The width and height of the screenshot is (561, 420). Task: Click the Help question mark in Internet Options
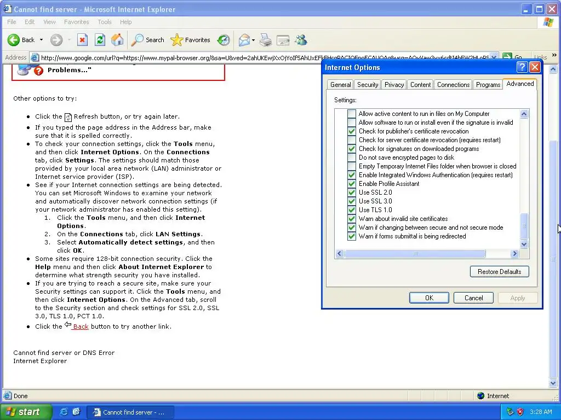[x=522, y=67]
